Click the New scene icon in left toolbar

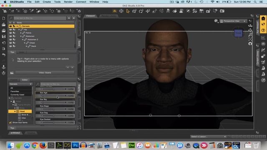pyautogui.click(x=4, y=18)
